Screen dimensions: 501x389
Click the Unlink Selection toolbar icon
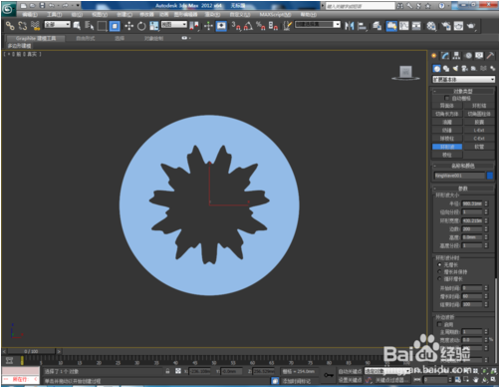point(23,26)
